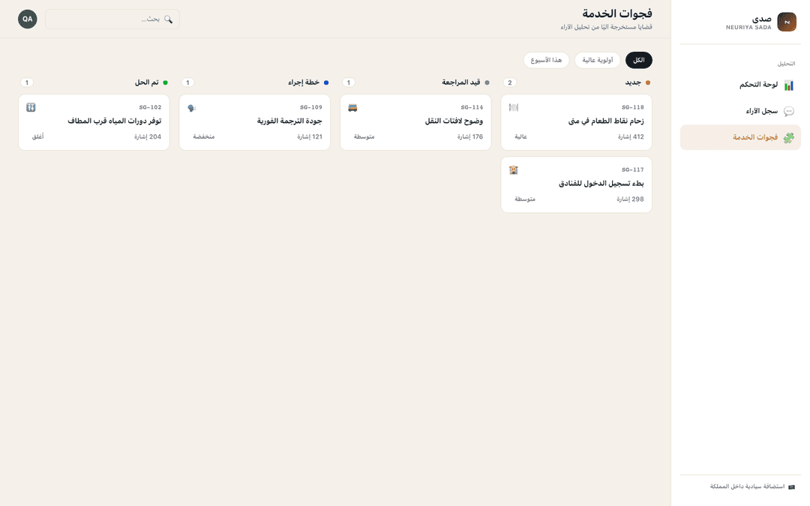This screenshot has height=506, width=810.
Task: Open the card titled جودة الترجمة الفورية
Action: click(x=255, y=122)
